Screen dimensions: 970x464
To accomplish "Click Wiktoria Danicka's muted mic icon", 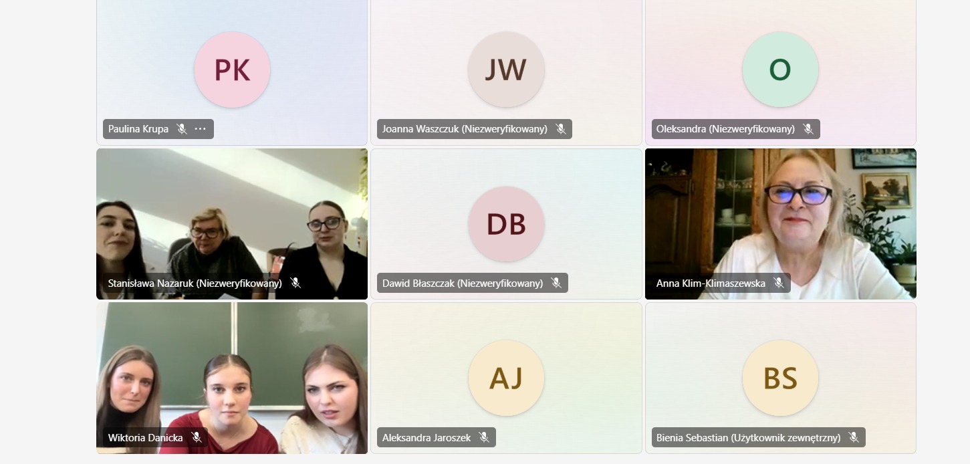I will coord(197,438).
